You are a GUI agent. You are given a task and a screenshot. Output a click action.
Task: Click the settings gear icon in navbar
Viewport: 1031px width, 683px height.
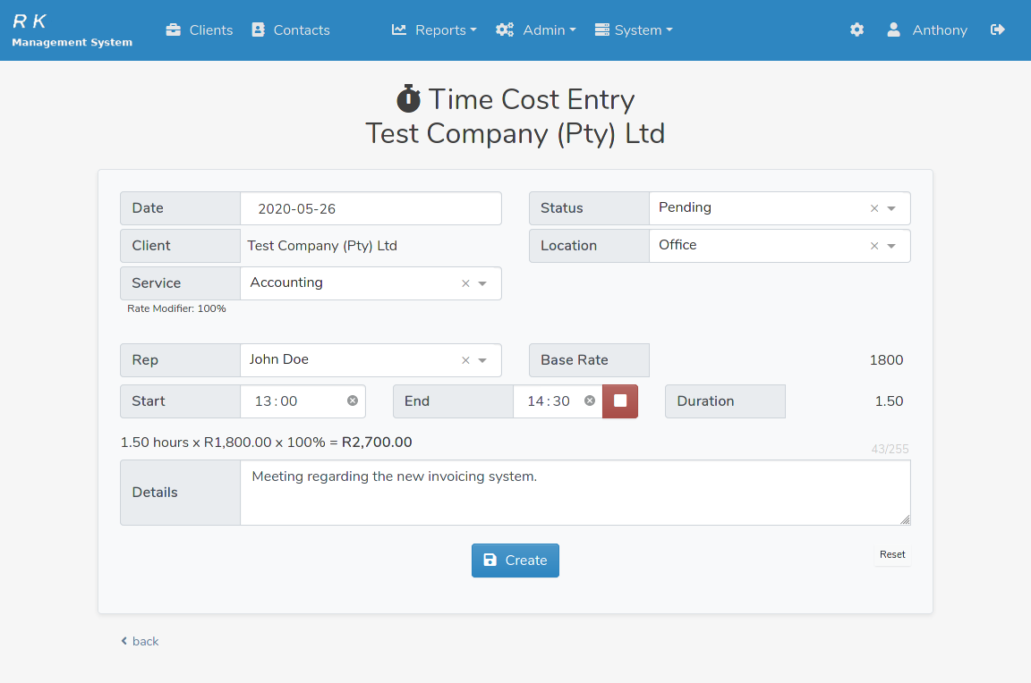[856, 30]
